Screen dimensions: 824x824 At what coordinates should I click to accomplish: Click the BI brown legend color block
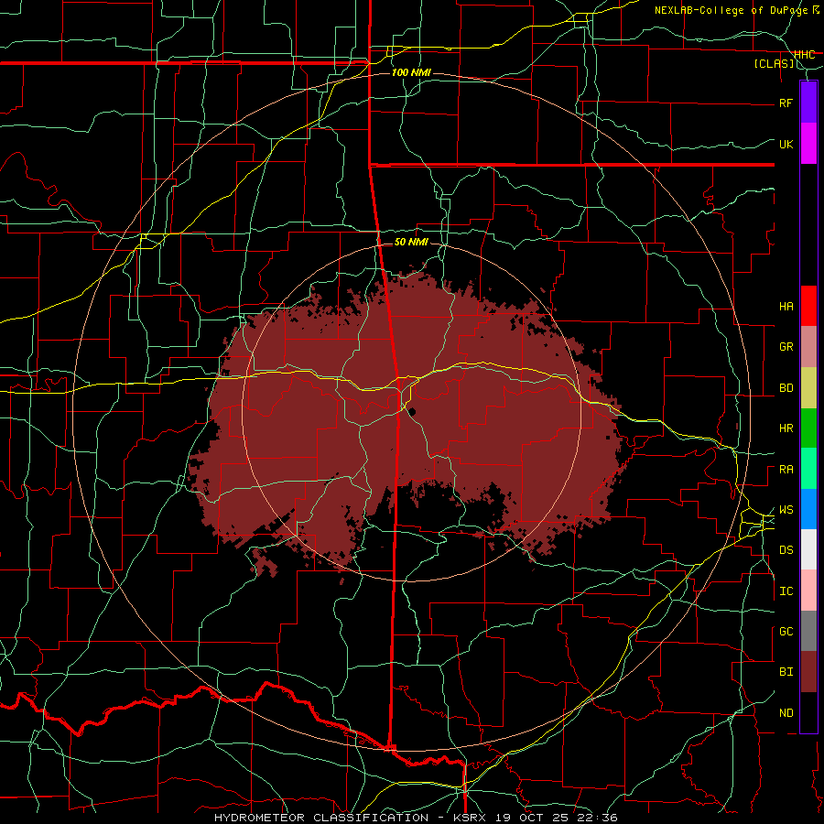808,672
